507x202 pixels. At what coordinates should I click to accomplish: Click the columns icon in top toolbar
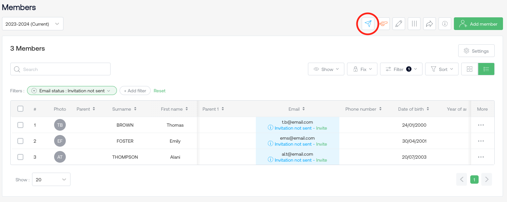pos(414,24)
